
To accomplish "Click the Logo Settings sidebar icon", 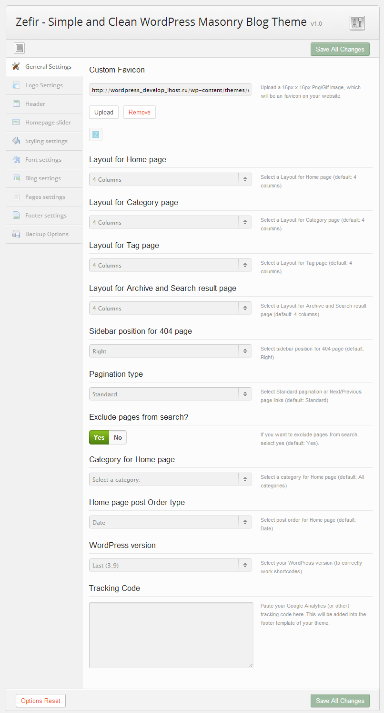I will click(x=16, y=85).
